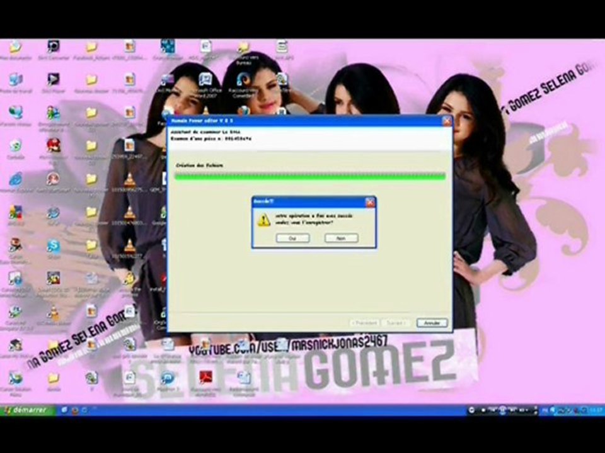Screen dimensions: 605x453
Task: Click the Show Desktop quick launch icon
Action: point(65,410)
